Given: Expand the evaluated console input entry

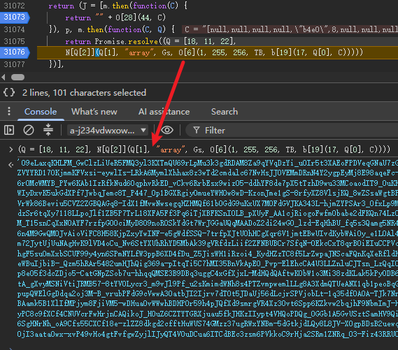Looking at the screenshot, I should [10, 150].
